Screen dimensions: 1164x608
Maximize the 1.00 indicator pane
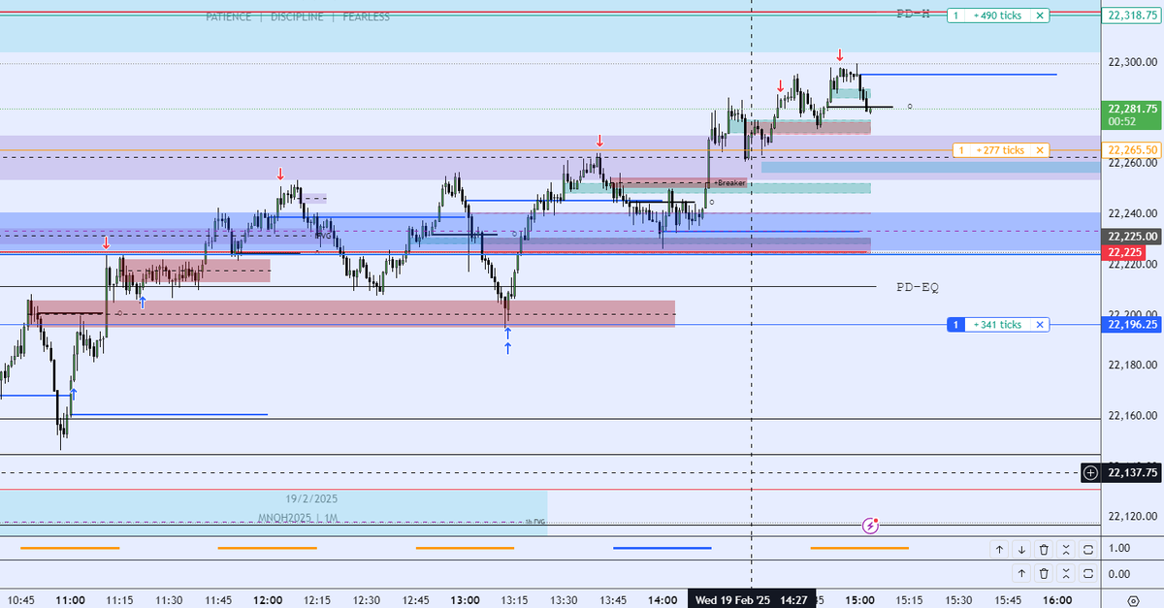[x=1088, y=549]
